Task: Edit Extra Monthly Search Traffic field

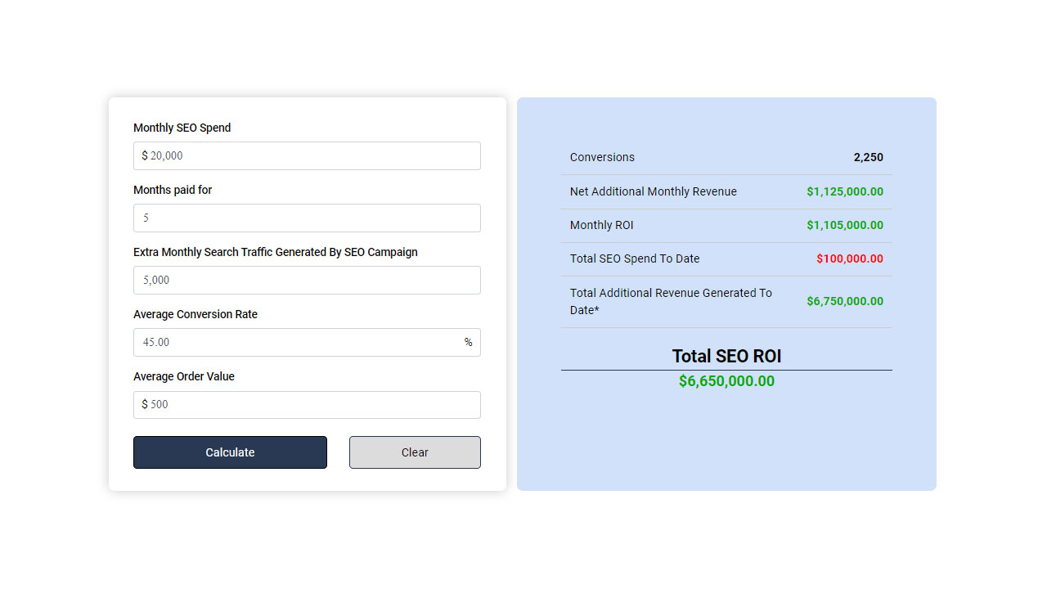Action: click(307, 280)
